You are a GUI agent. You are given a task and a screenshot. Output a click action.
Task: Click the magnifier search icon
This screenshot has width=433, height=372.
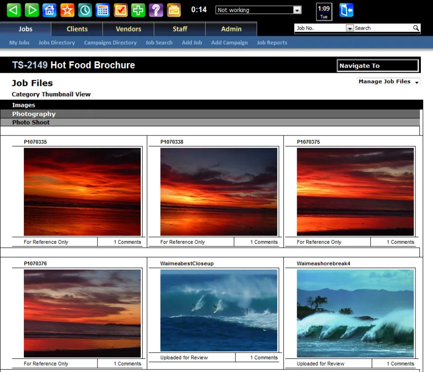click(416, 28)
